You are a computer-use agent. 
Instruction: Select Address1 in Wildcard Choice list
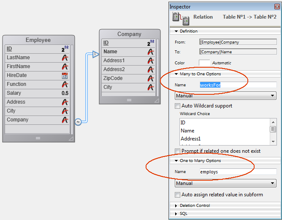point(191,139)
